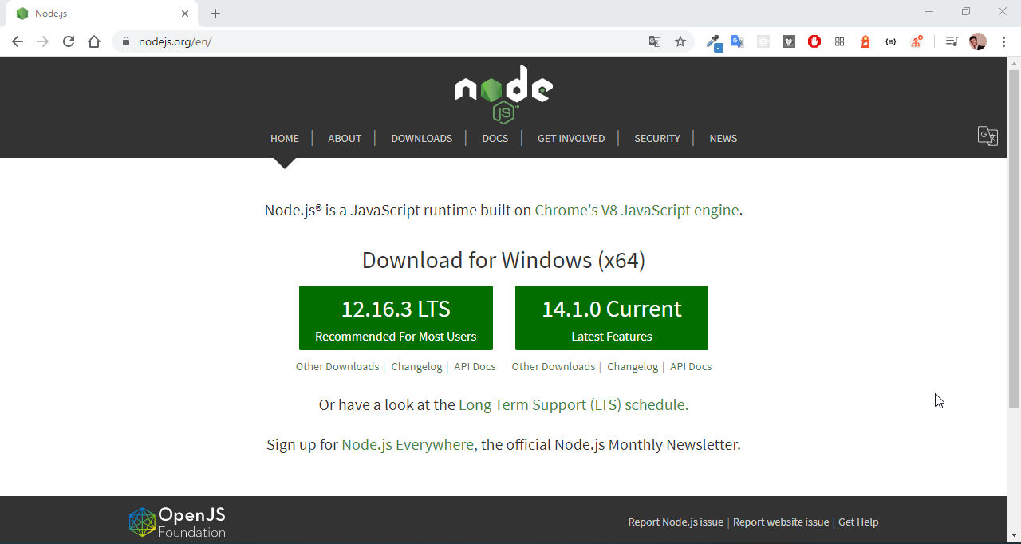Open the ABOUT navigation item
Viewport: 1021px width, 544px height.
click(345, 139)
